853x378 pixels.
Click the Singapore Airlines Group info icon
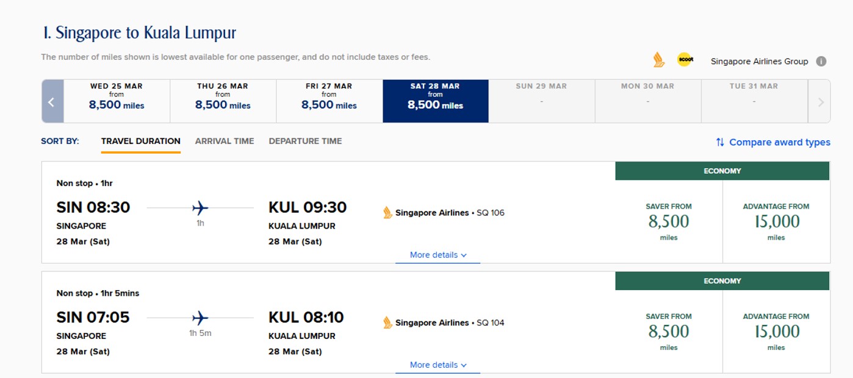click(x=821, y=61)
